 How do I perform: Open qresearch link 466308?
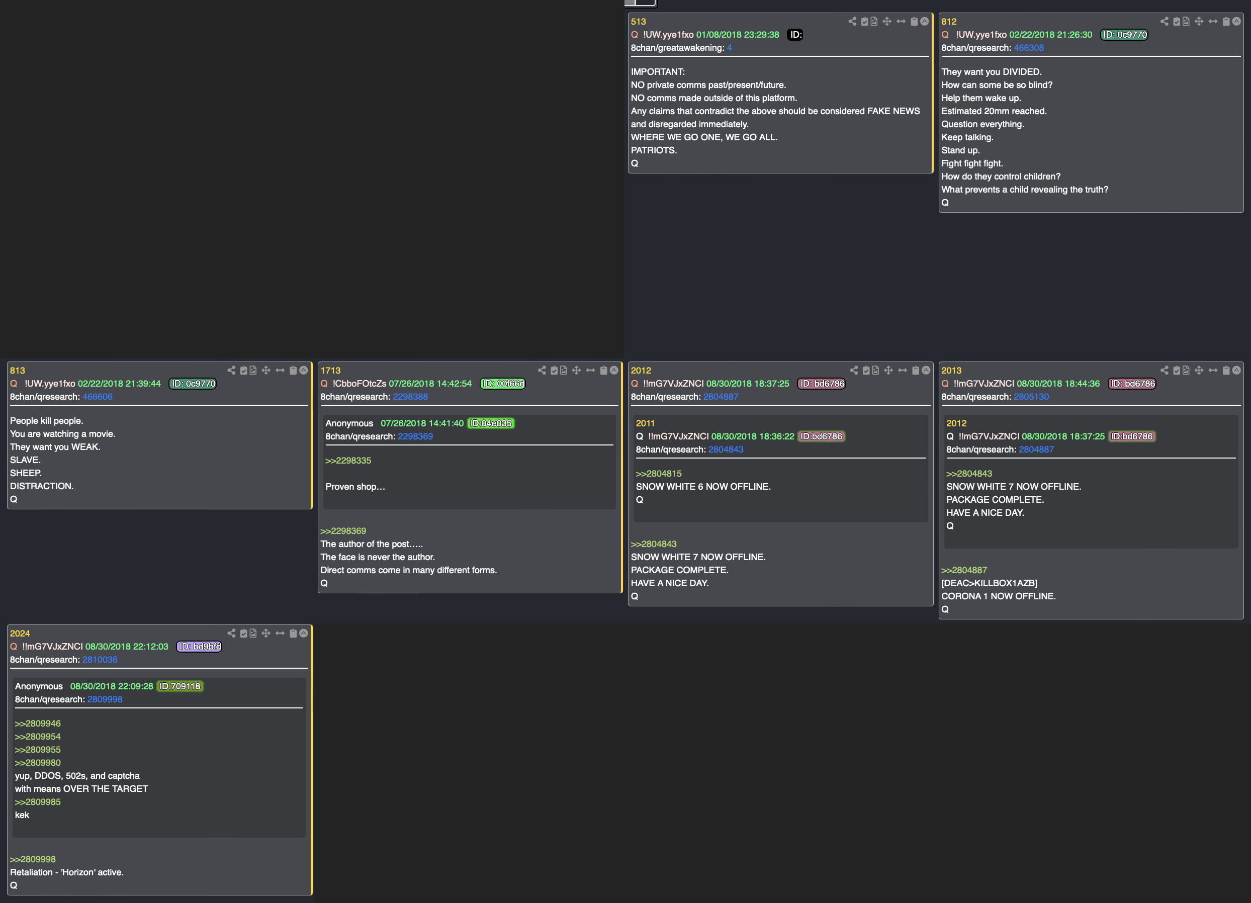tap(1028, 48)
